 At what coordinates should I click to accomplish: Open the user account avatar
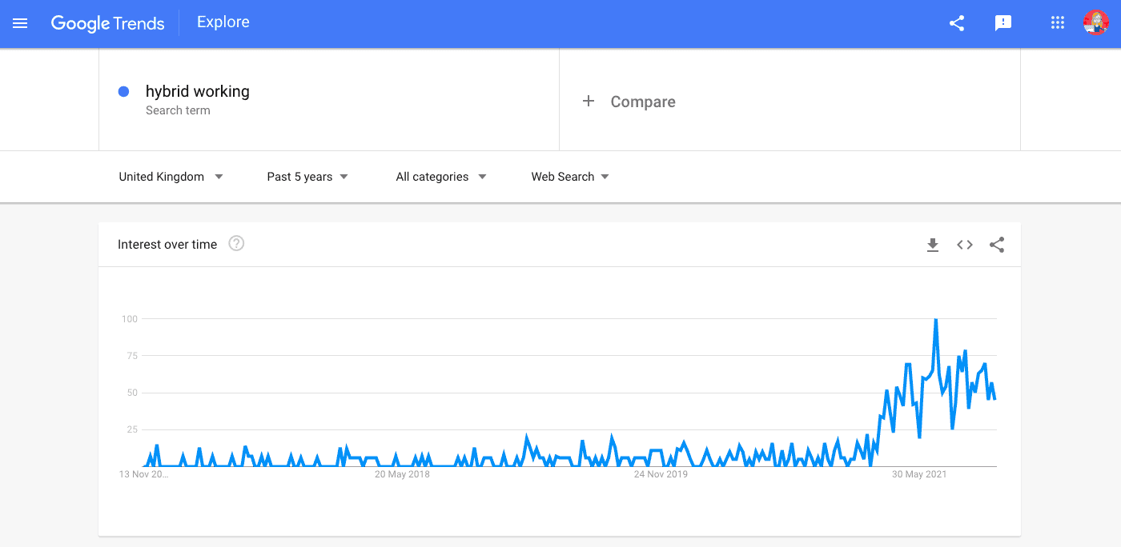click(1095, 23)
